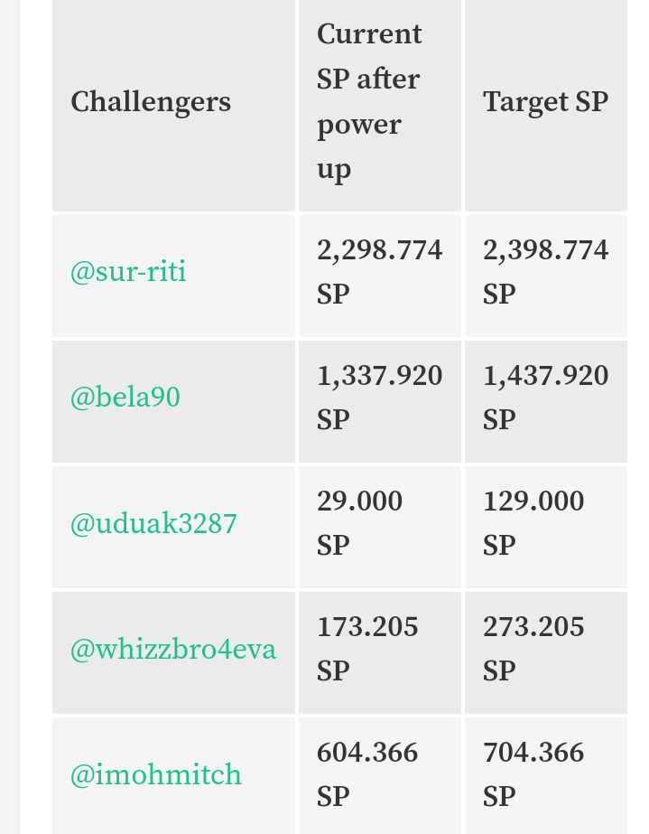Select imohmitch's current SP value 604.366

pos(367,753)
